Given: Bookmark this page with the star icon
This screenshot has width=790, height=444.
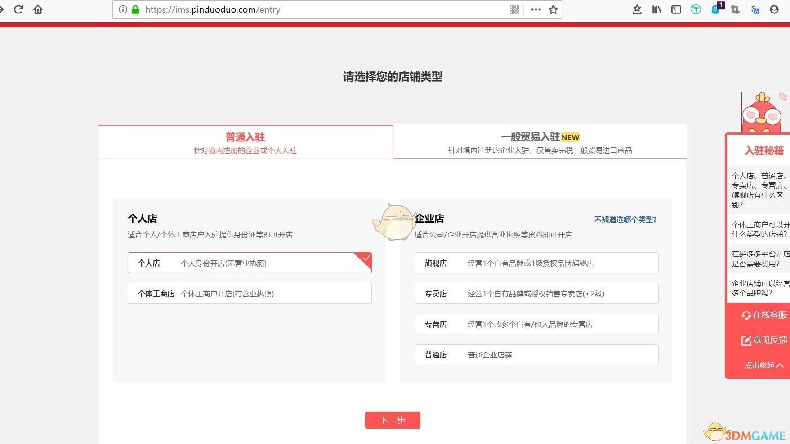Looking at the screenshot, I should (x=553, y=9).
